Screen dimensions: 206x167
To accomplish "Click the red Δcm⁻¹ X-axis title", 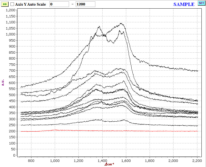I will [x=109, y=164].
